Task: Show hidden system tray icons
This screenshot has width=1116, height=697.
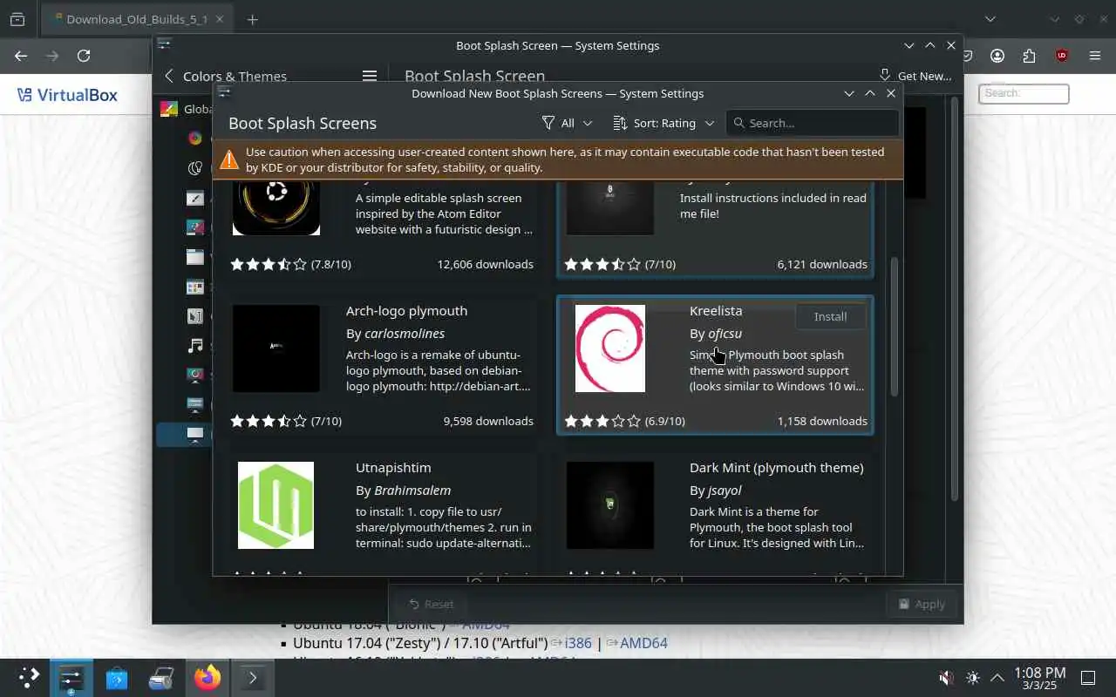Action: 997,678
